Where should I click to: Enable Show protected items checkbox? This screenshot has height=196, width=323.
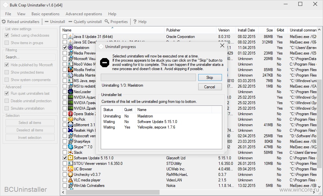[7, 72]
